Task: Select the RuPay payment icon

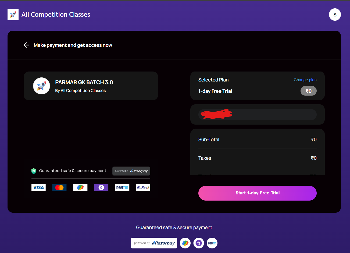Action: (143, 187)
